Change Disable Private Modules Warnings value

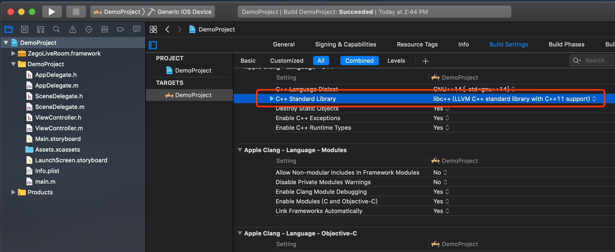click(x=440, y=182)
